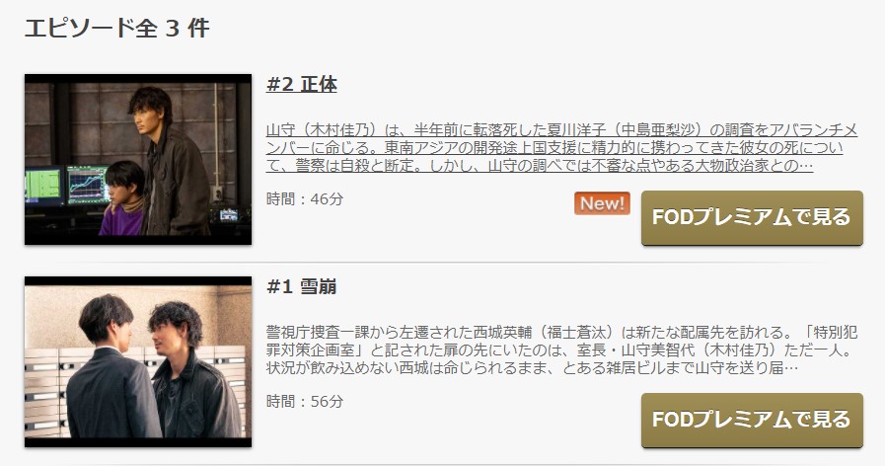
Task: Click the #2 正体 episode title link
Action: [301, 85]
